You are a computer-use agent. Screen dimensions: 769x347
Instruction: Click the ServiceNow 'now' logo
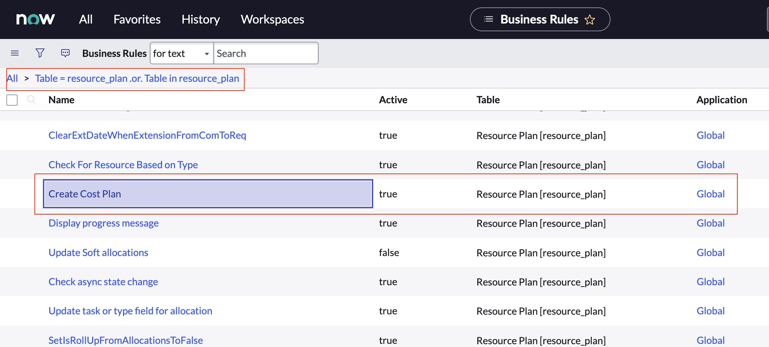pyautogui.click(x=35, y=19)
